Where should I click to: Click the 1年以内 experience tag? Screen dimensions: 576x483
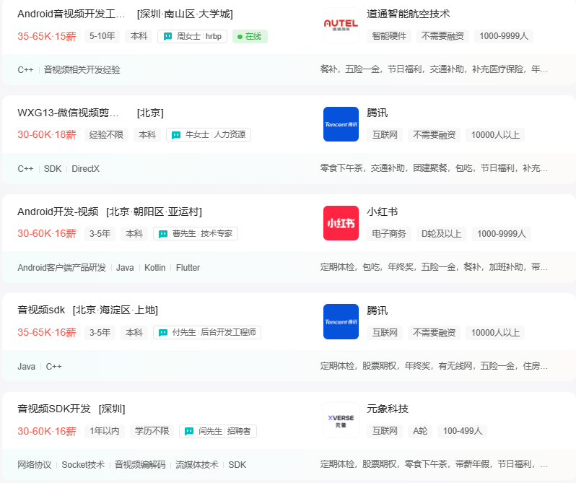pos(105,431)
